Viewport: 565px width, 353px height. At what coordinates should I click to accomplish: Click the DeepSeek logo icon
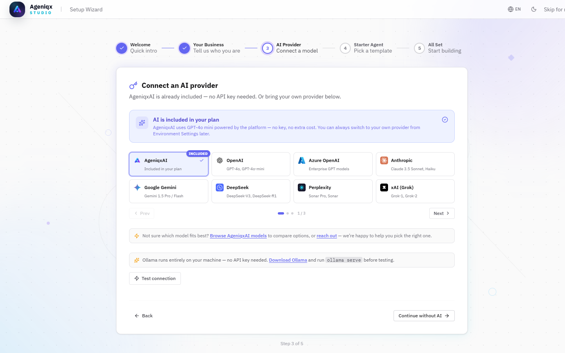220,187
